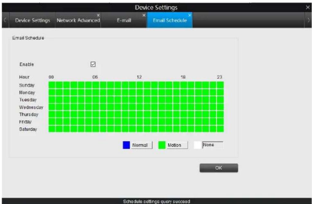Click the Hour header label
Screen dimensions: 312x204
(24, 77)
